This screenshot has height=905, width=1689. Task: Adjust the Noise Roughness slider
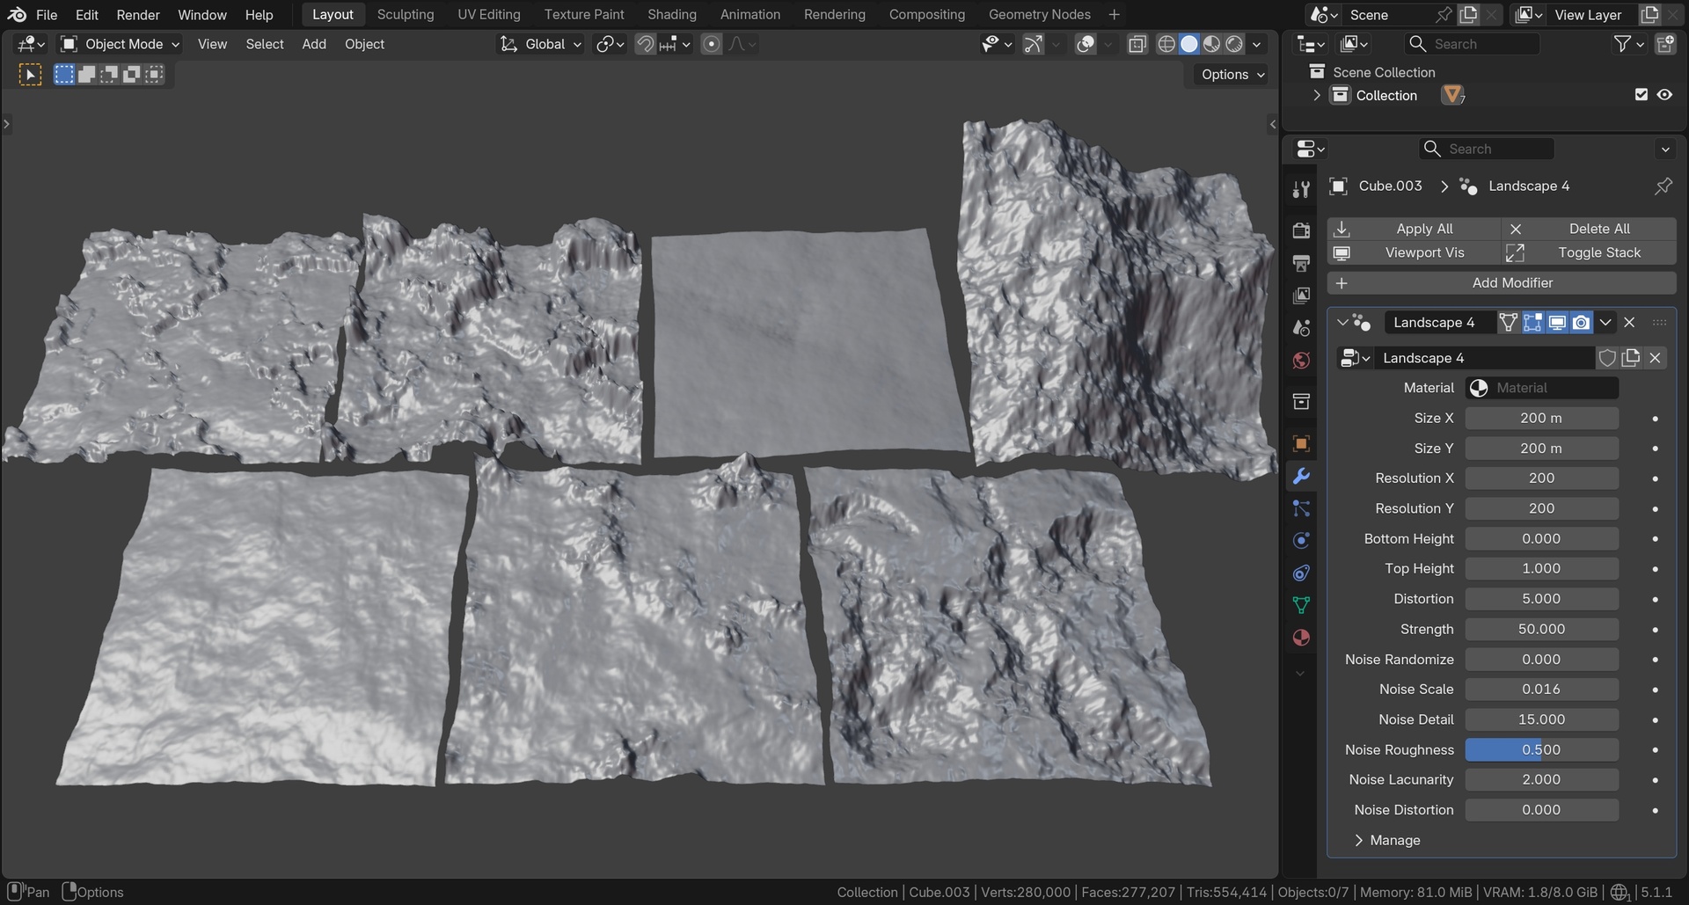[x=1541, y=750]
